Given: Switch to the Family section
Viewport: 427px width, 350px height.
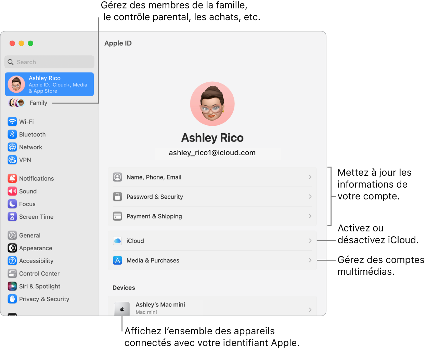Looking at the screenshot, I should pos(38,103).
